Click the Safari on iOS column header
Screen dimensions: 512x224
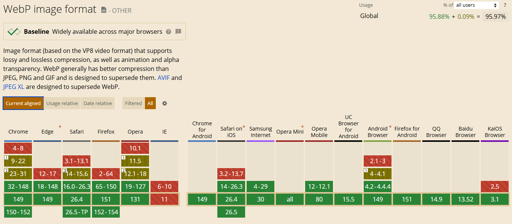click(231, 132)
